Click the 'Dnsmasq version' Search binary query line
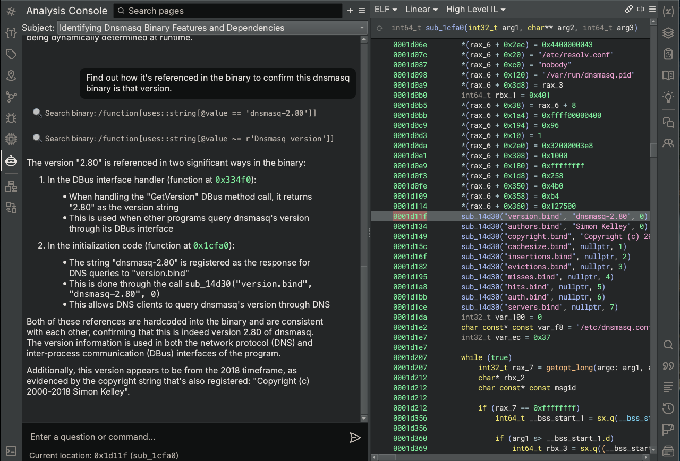 (x=183, y=139)
